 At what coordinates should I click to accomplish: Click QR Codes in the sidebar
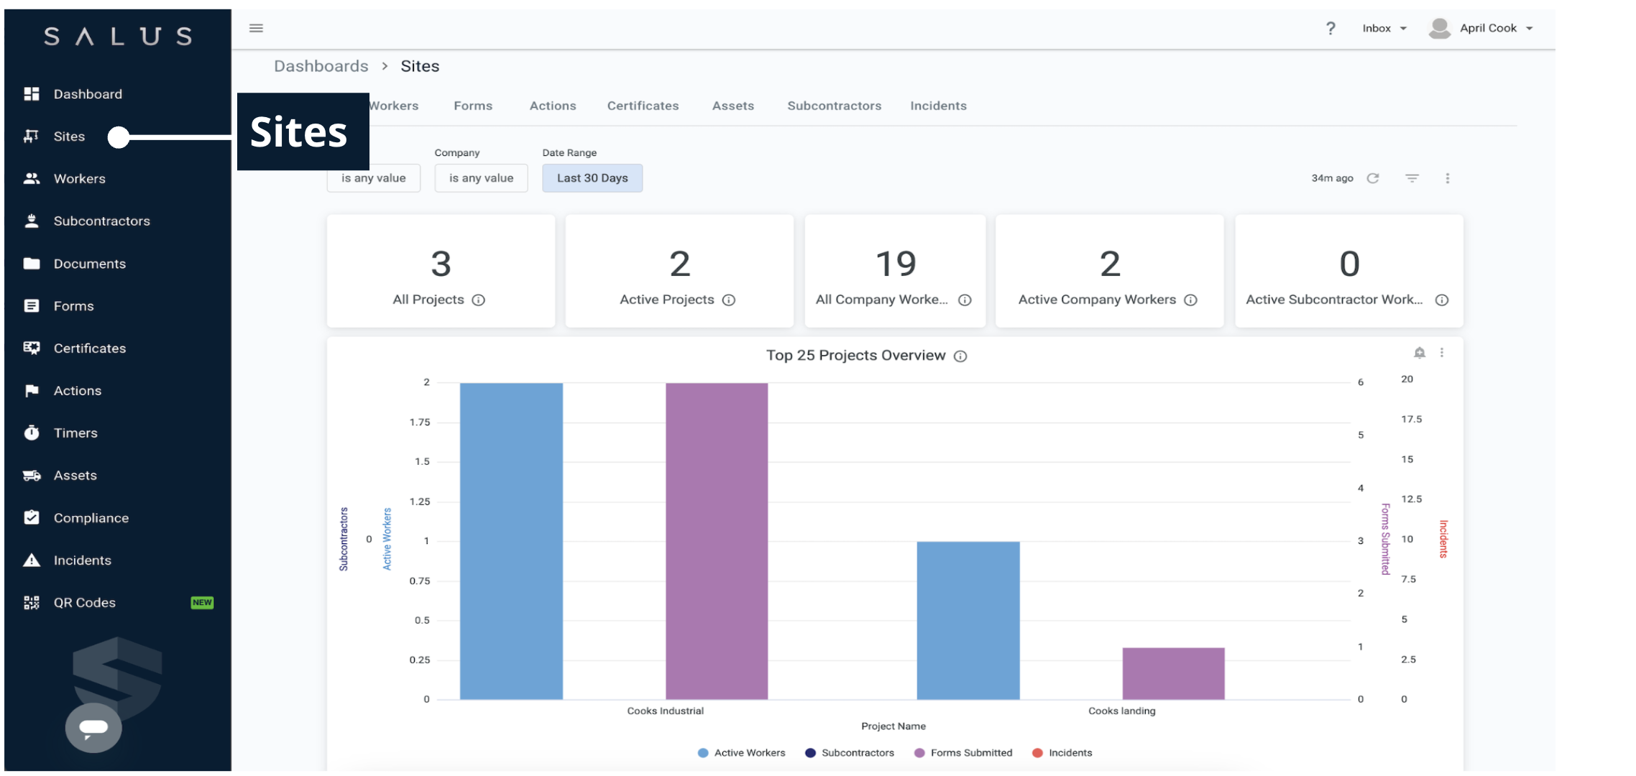[84, 603]
